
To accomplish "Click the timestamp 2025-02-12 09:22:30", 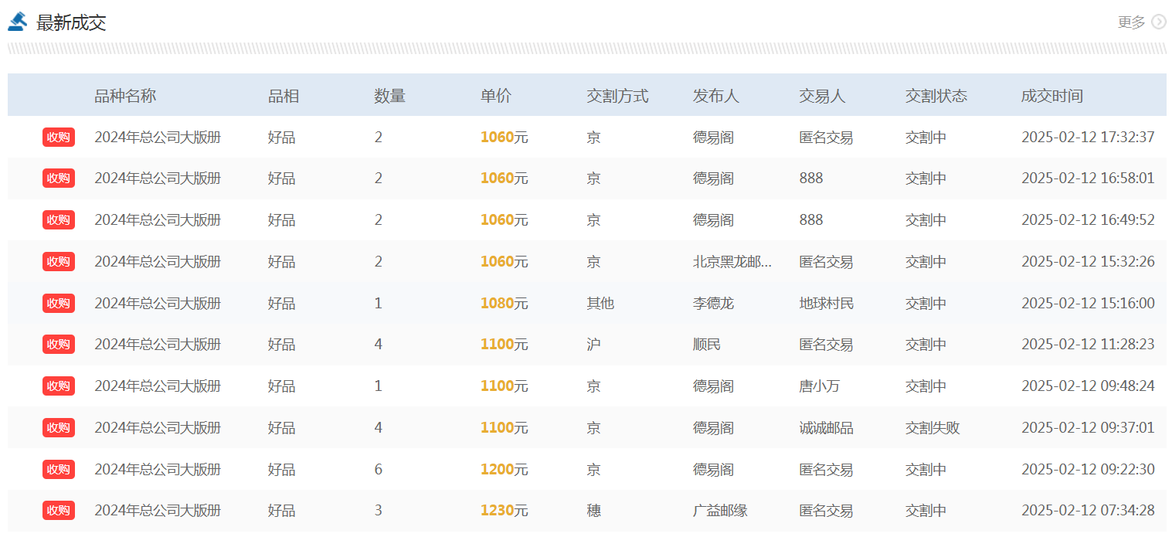I will pos(1088,469).
